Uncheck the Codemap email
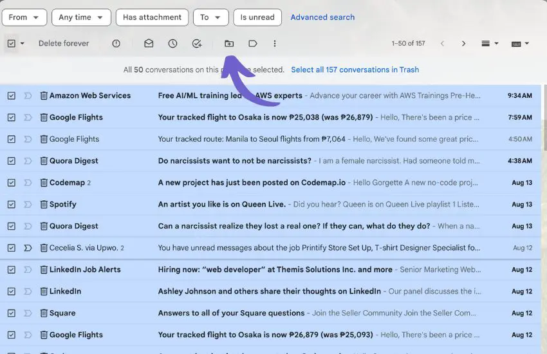This screenshot has height=354, width=547. [11, 182]
